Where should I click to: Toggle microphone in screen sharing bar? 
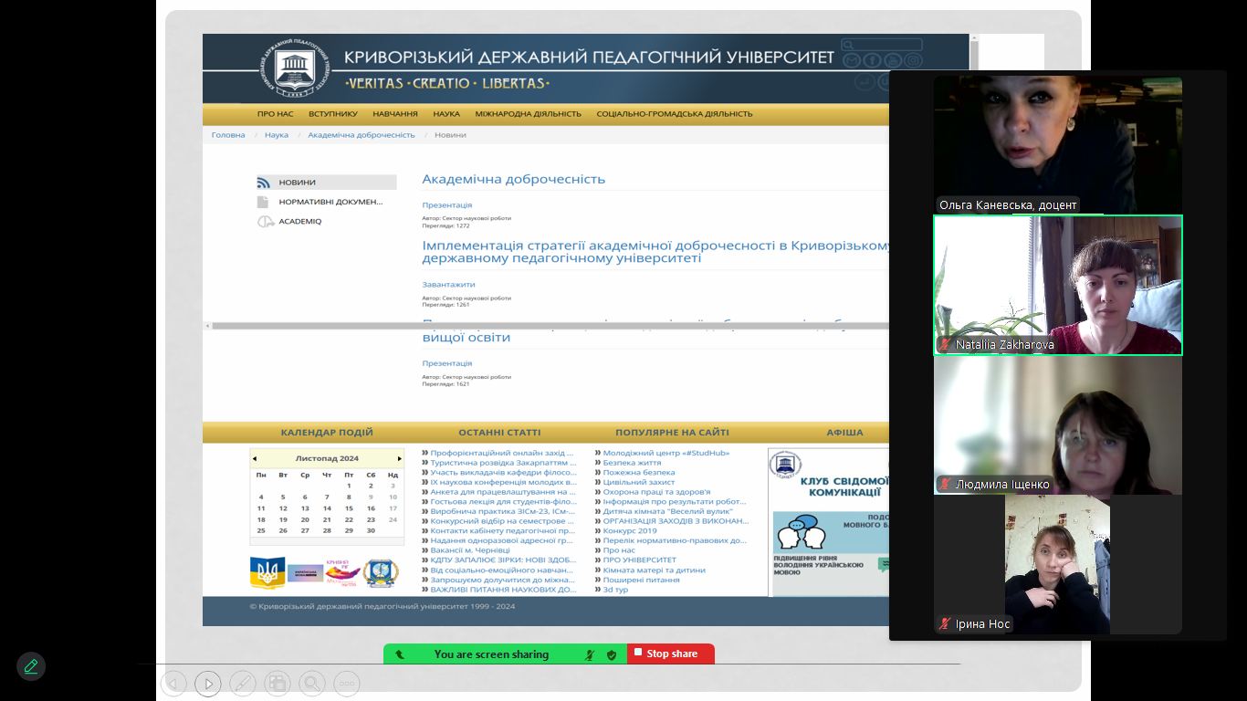tap(590, 654)
